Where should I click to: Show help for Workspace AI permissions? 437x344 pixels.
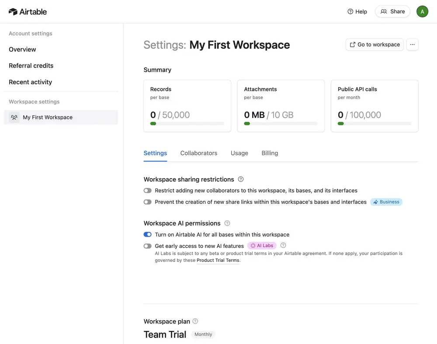pos(227,223)
